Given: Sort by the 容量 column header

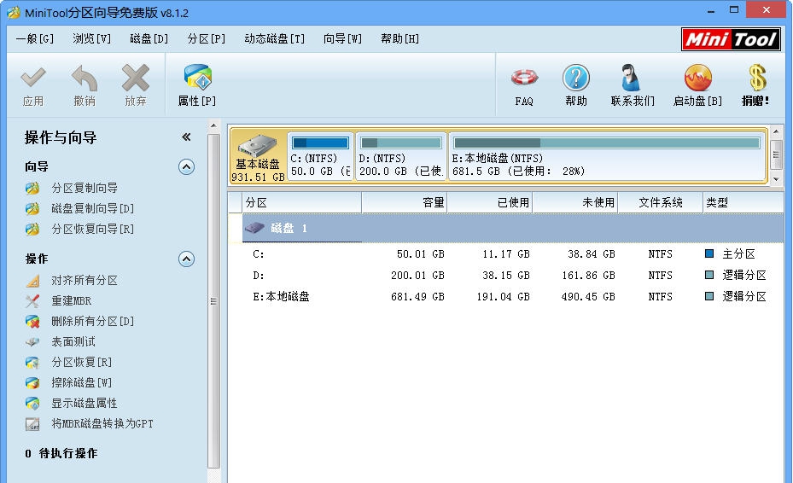Looking at the screenshot, I should coord(405,203).
